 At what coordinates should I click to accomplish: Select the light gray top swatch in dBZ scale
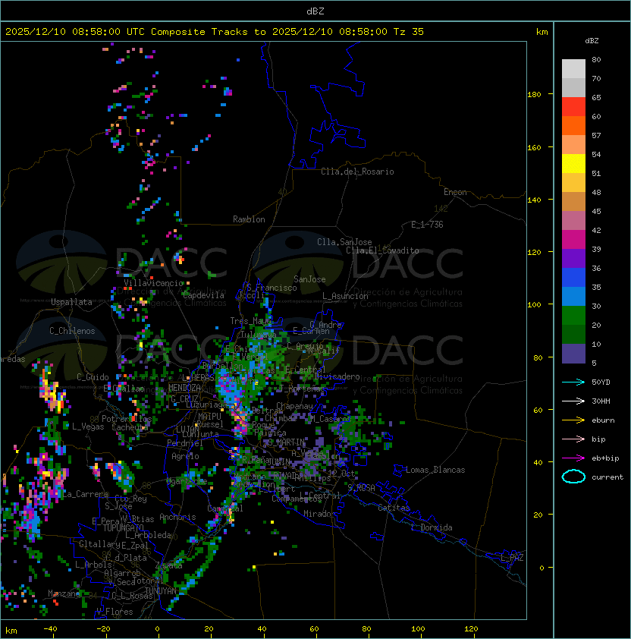pyautogui.click(x=573, y=68)
